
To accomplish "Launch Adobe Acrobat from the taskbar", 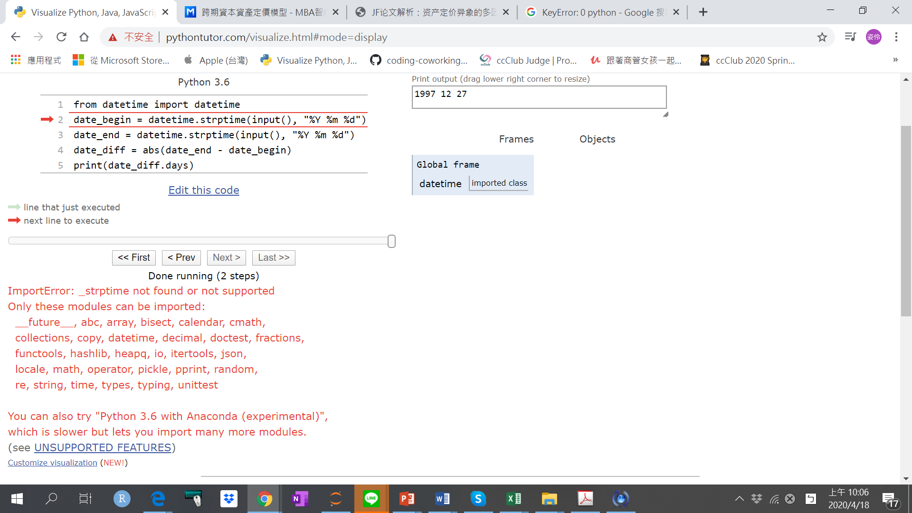I will point(585,499).
